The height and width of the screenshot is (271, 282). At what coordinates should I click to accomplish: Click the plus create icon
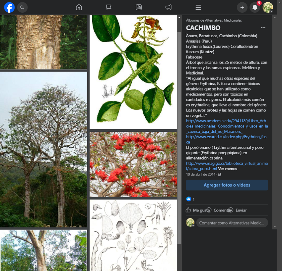(242, 7)
